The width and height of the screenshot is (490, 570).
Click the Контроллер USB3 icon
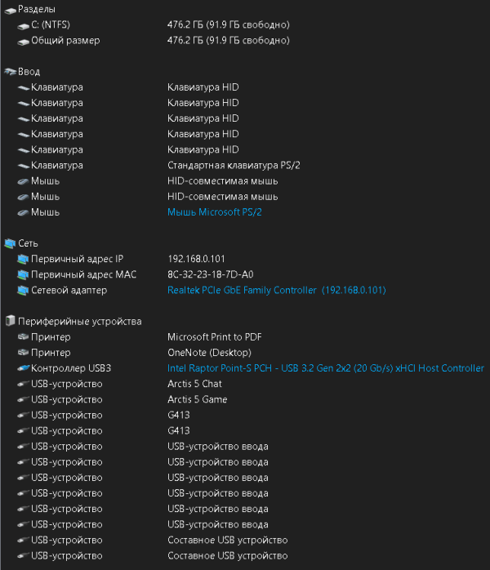pos(23,368)
